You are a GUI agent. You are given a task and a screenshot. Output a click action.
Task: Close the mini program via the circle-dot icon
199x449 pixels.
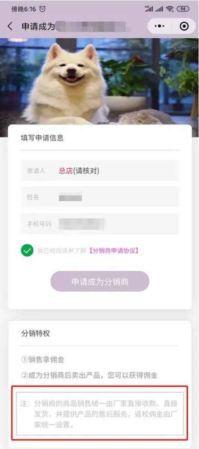184,26
